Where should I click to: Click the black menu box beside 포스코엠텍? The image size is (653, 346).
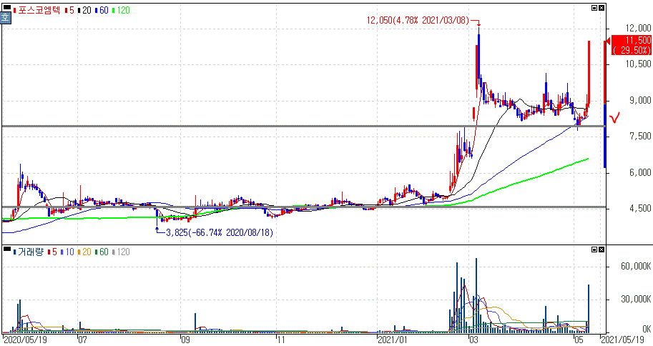[6, 7]
